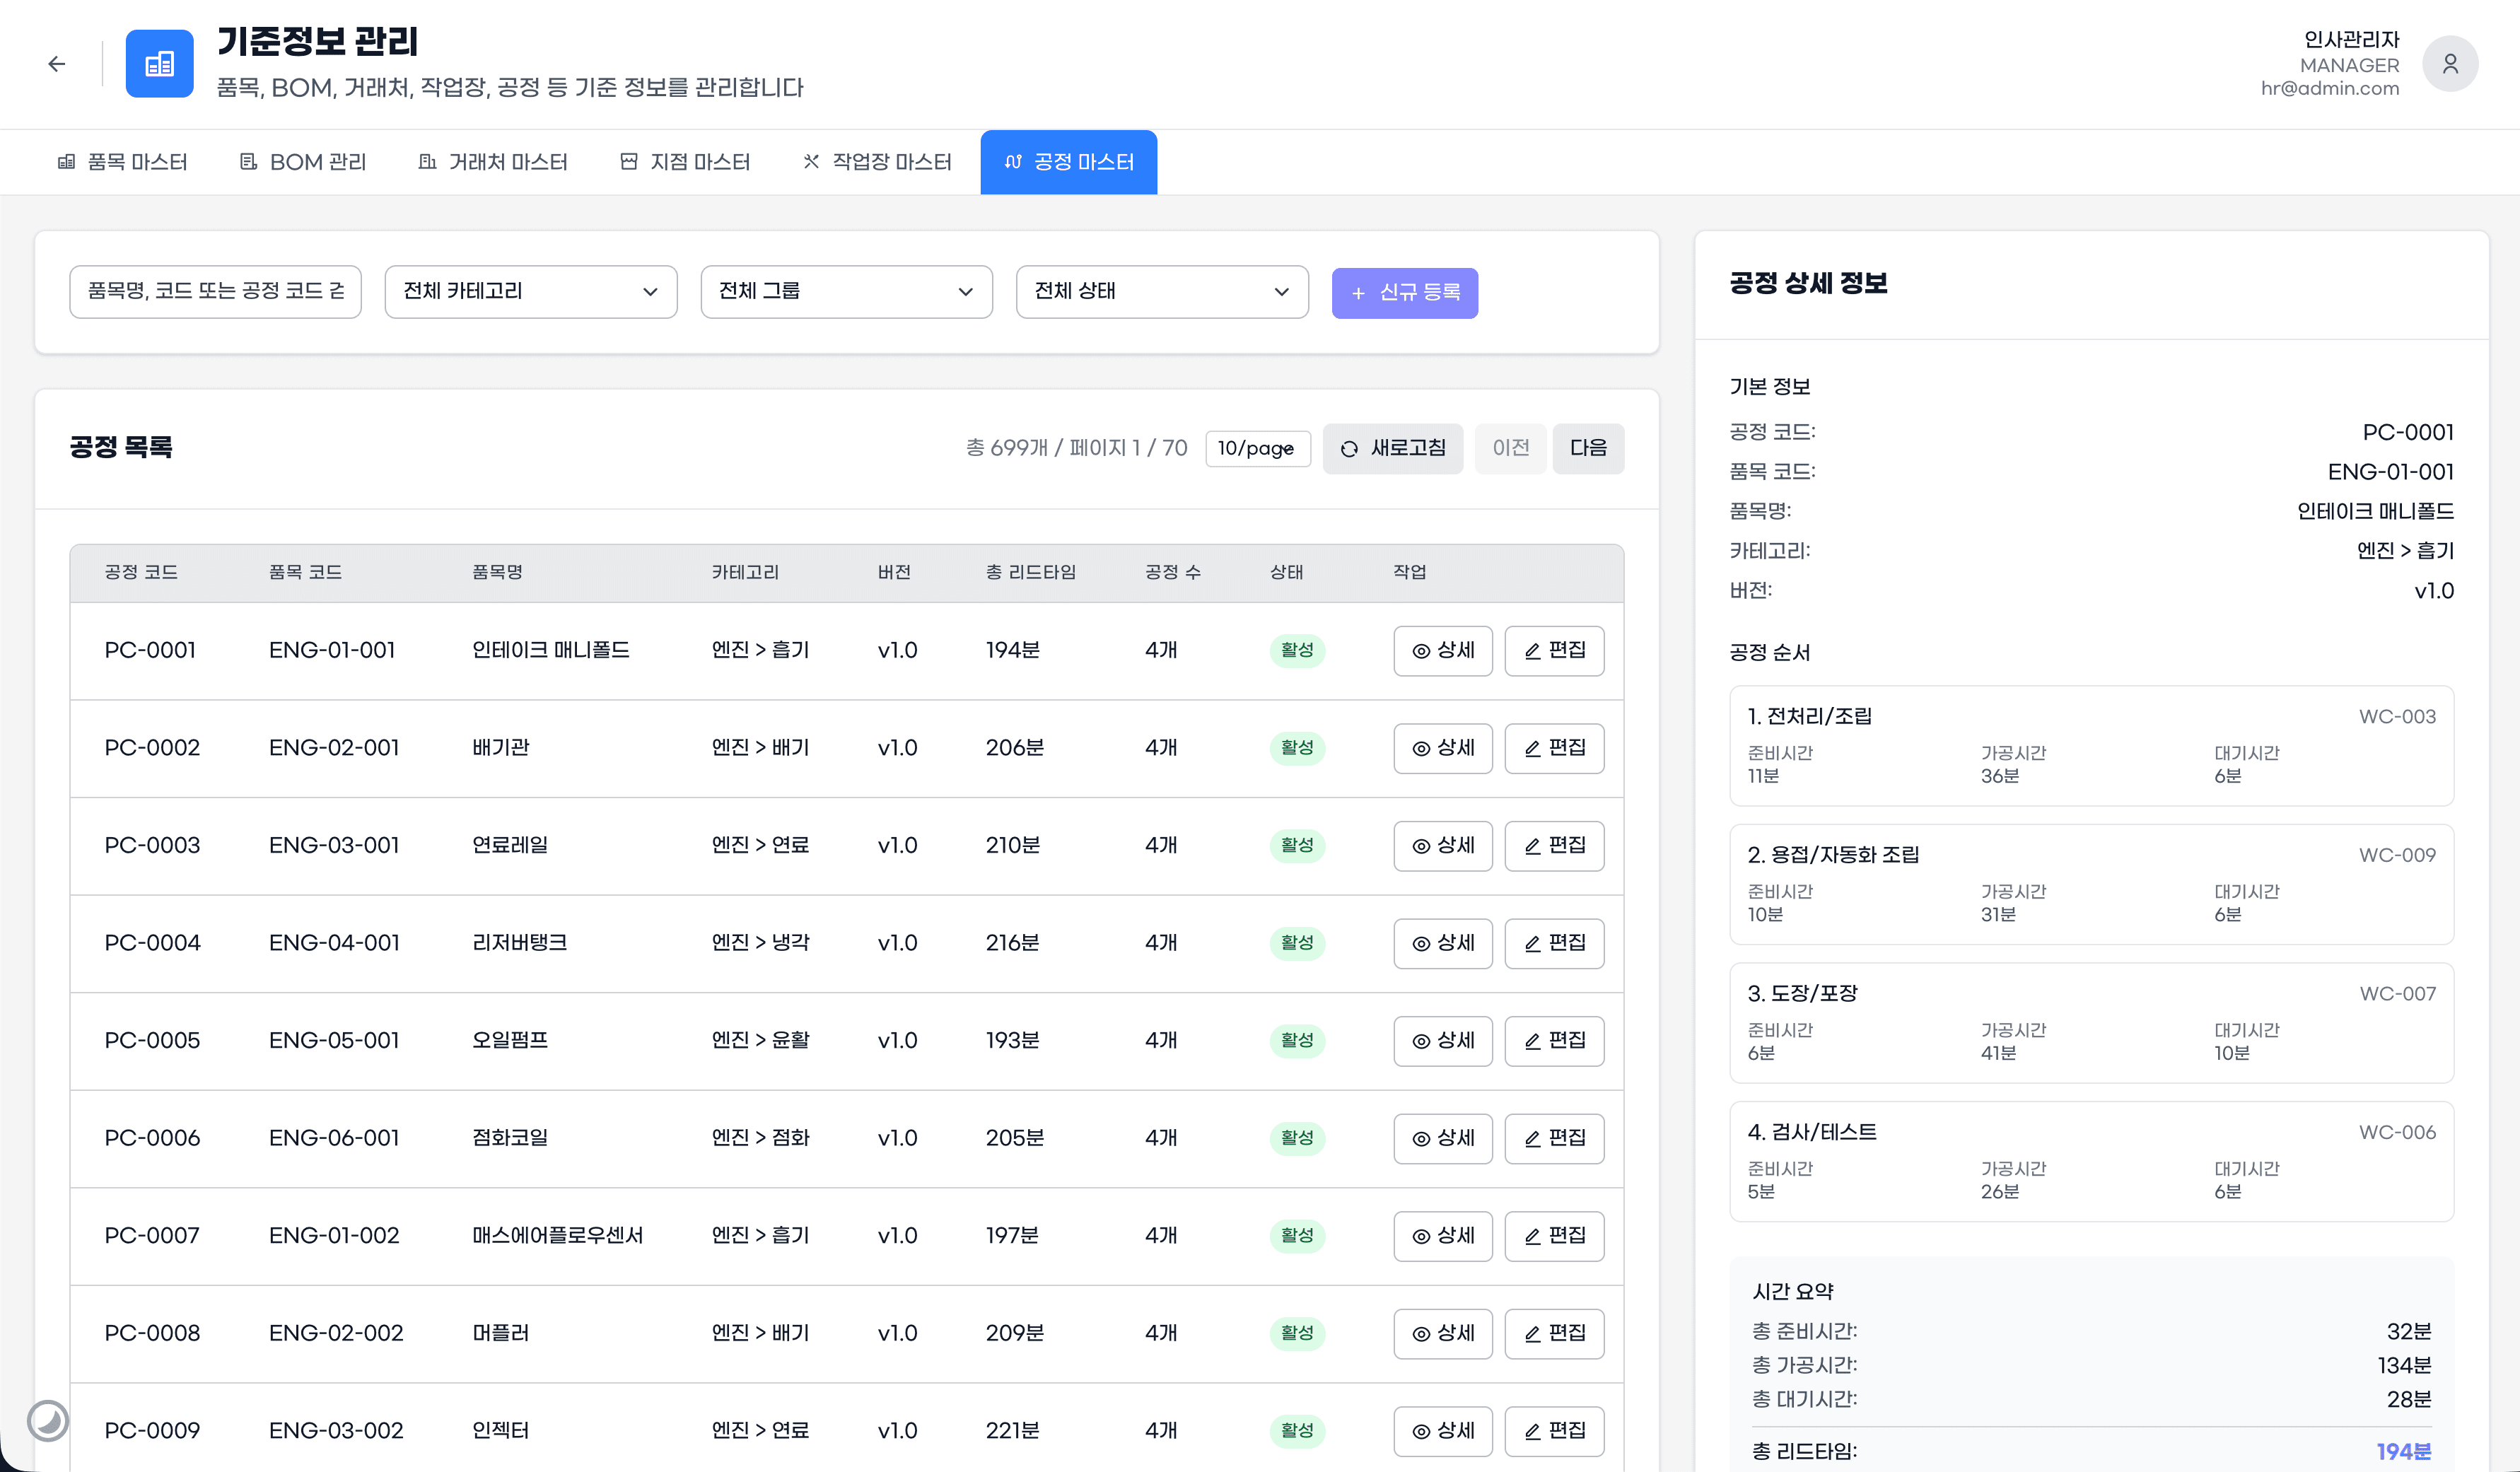Image resolution: width=2520 pixels, height=1472 pixels.
Task: Open the 전체 상태 filter dropdown
Action: pyautogui.click(x=1161, y=291)
